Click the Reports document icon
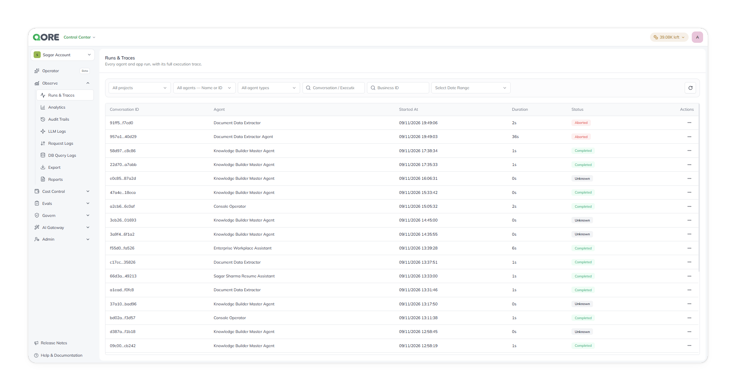This screenshot has width=736, height=391. click(43, 179)
